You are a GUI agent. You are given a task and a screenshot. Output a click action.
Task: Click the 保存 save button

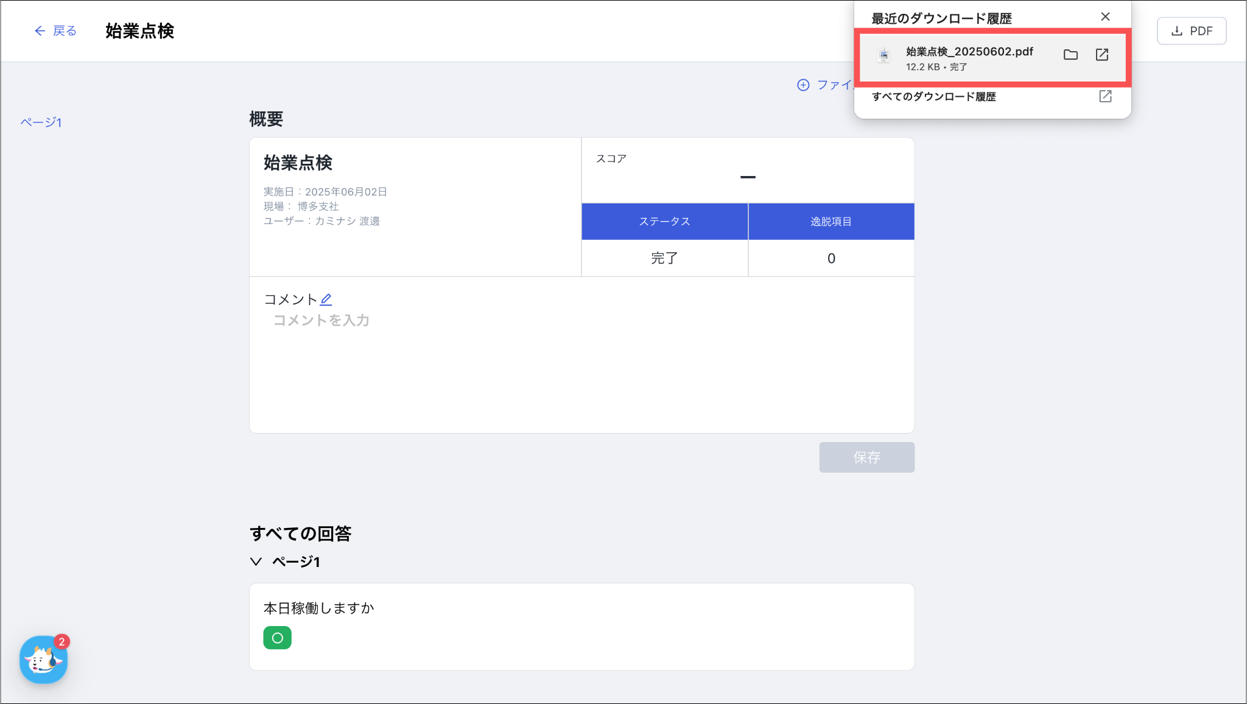click(x=866, y=457)
